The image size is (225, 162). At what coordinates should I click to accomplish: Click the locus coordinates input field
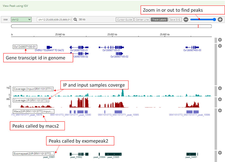click(54, 19)
